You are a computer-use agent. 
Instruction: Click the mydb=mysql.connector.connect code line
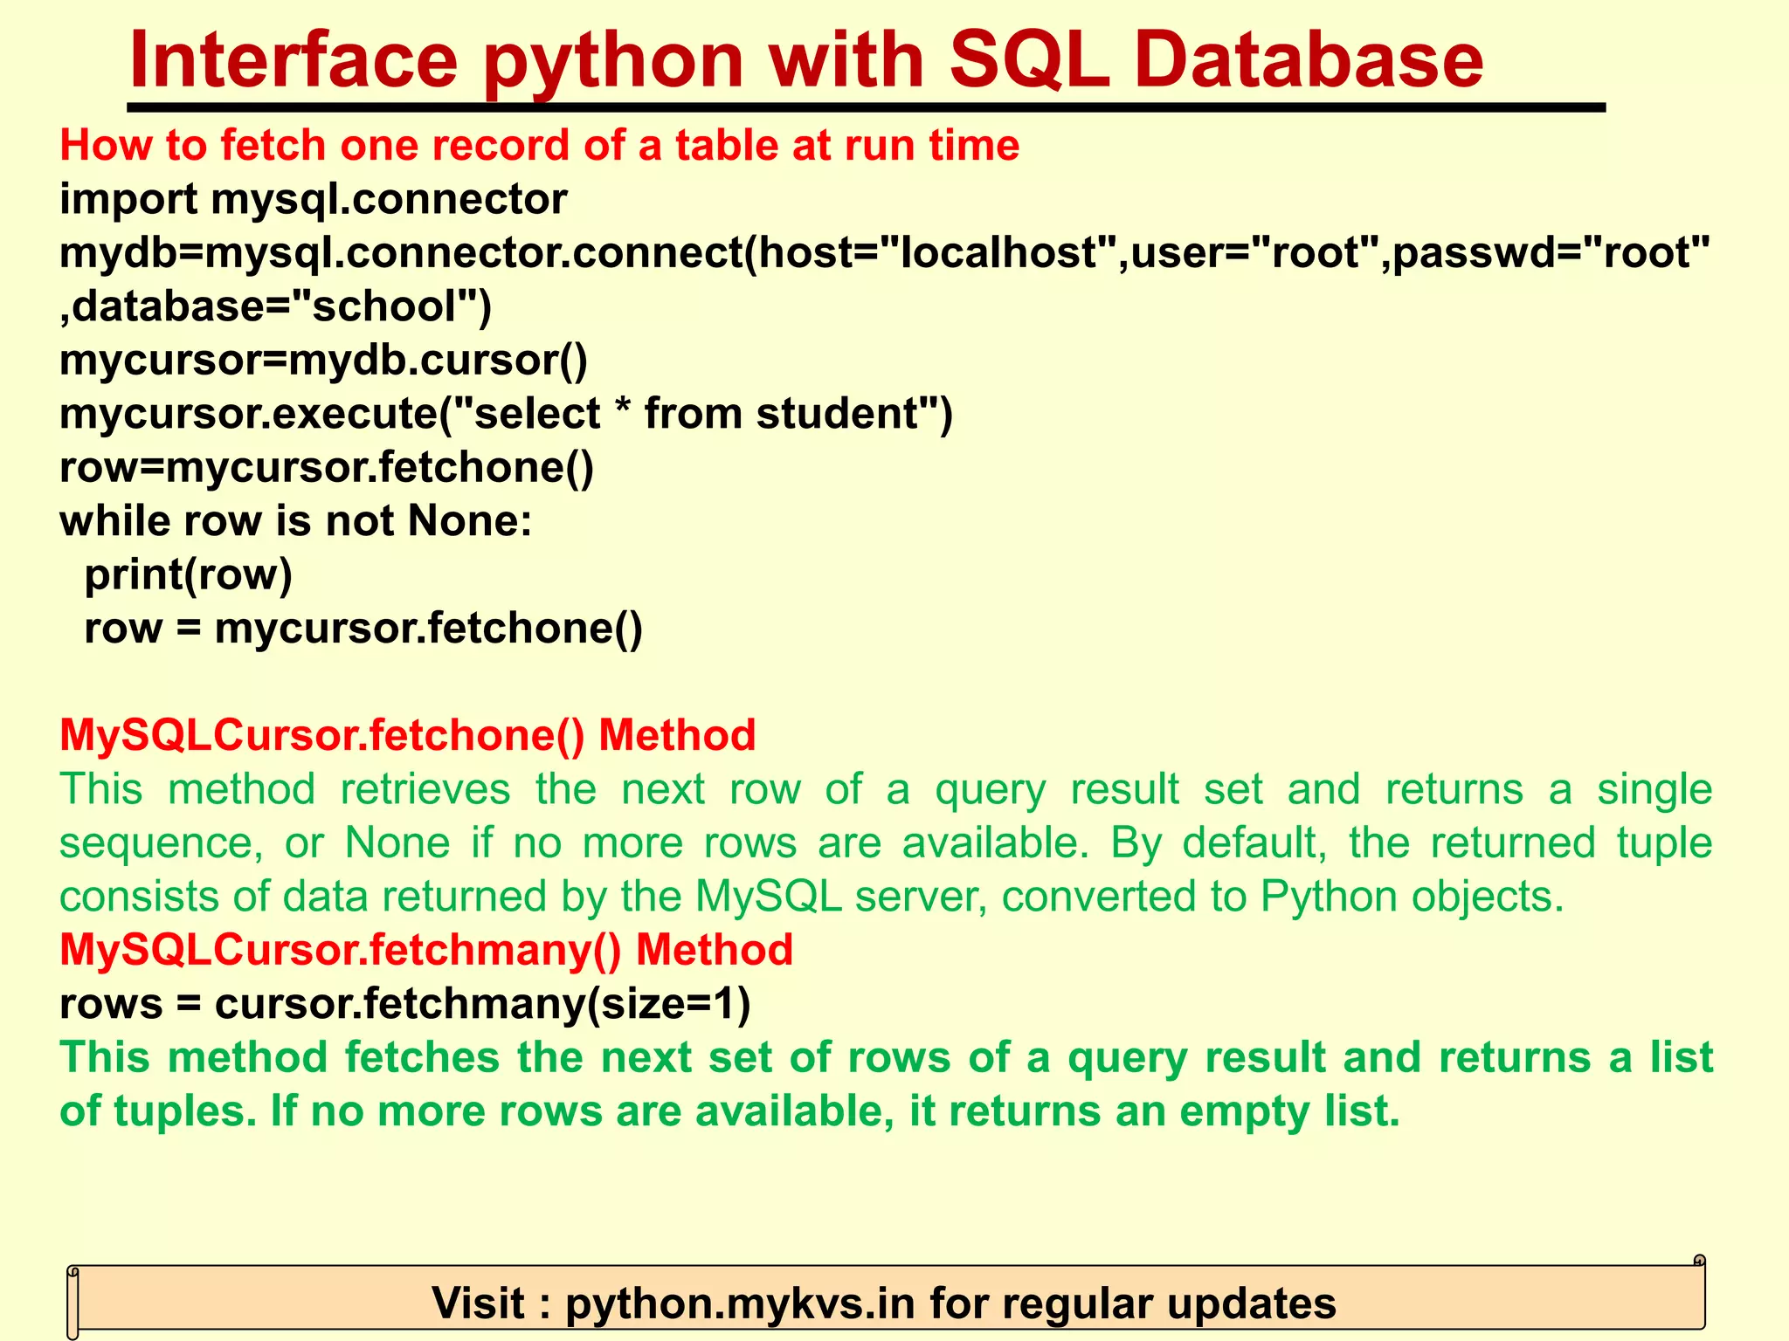pyautogui.click(x=884, y=253)
